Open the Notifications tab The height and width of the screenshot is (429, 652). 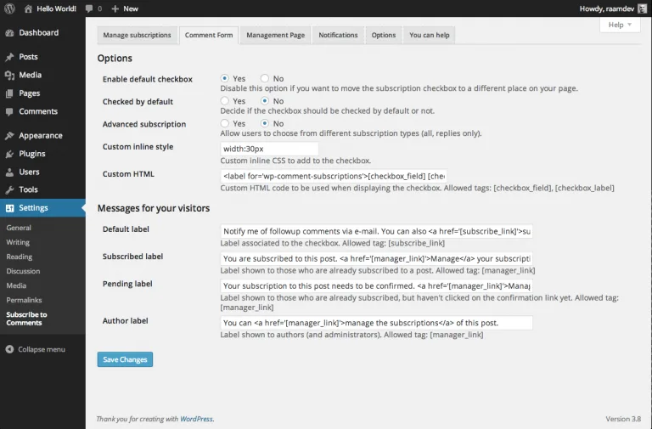(338, 35)
